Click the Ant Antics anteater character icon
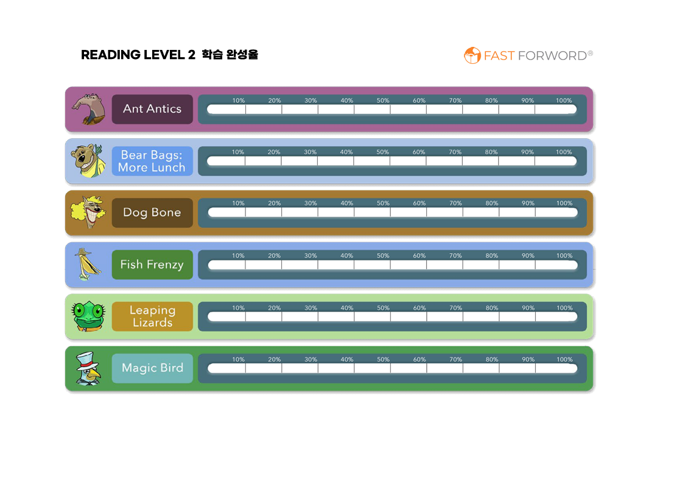This screenshot has width=674, height=479. [x=88, y=109]
